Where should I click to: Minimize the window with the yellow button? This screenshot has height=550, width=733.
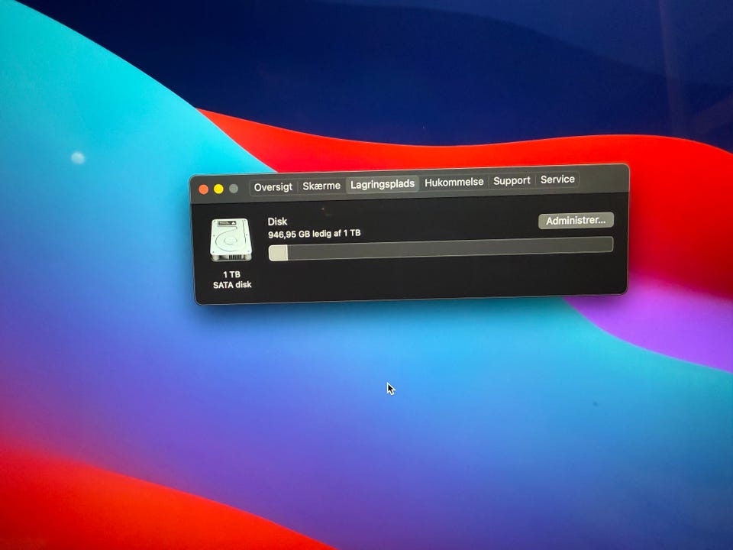(x=218, y=189)
